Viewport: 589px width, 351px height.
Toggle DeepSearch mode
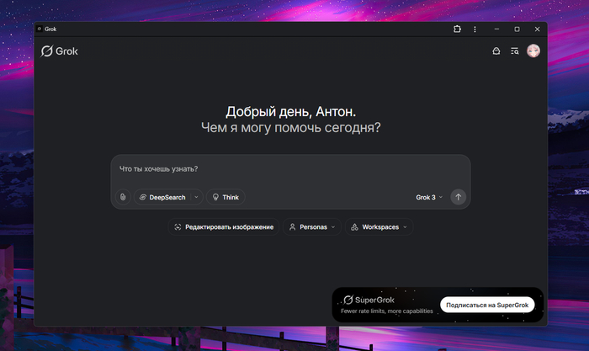tap(162, 197)
